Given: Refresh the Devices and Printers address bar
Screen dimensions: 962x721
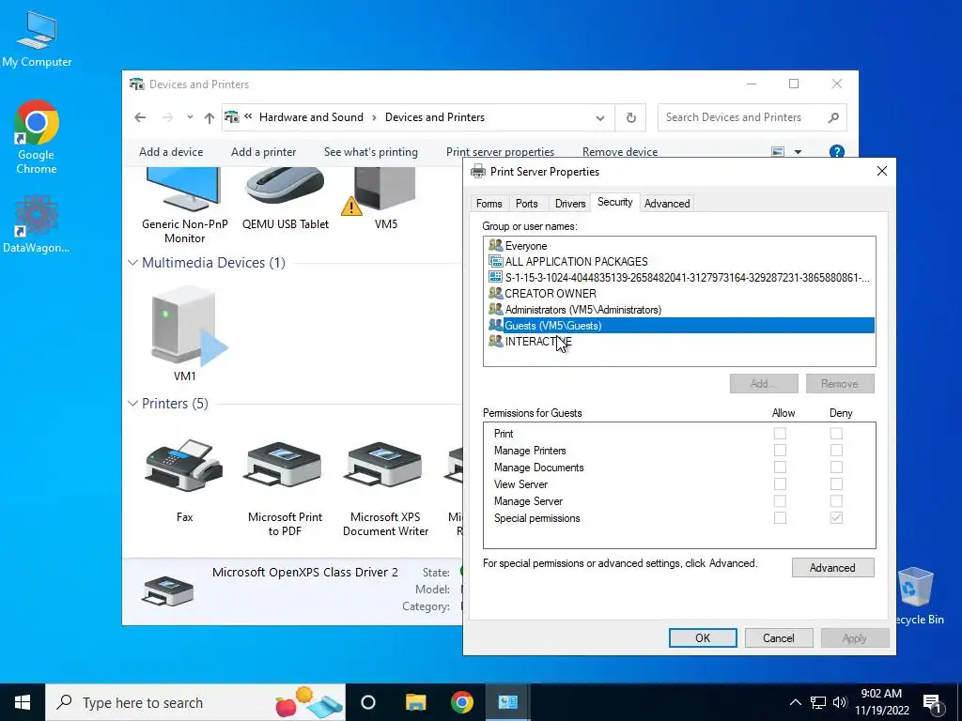Looking at the screenshot, I should [630, 117].
